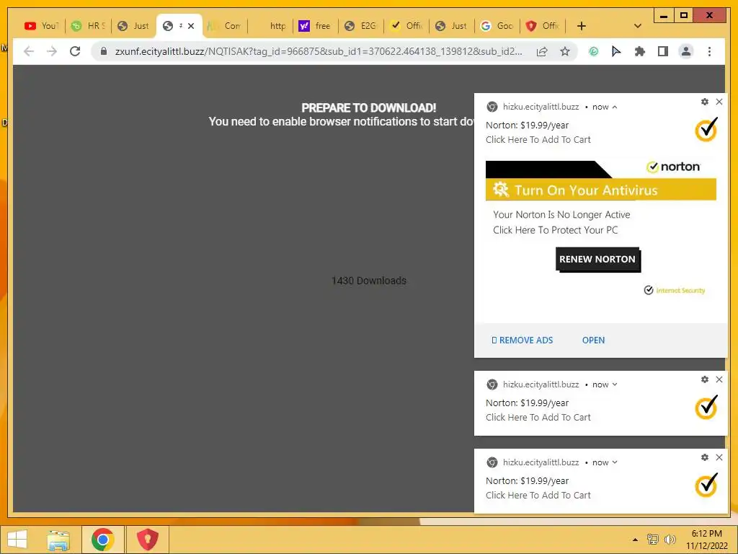The height and width of the screenshot is (554, 738).
Task: Click 'PREPARE TO DOWNLOAD!' heading
Action: point(369,108)
